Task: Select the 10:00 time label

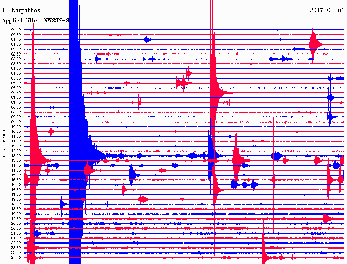Action: [16, 127]
